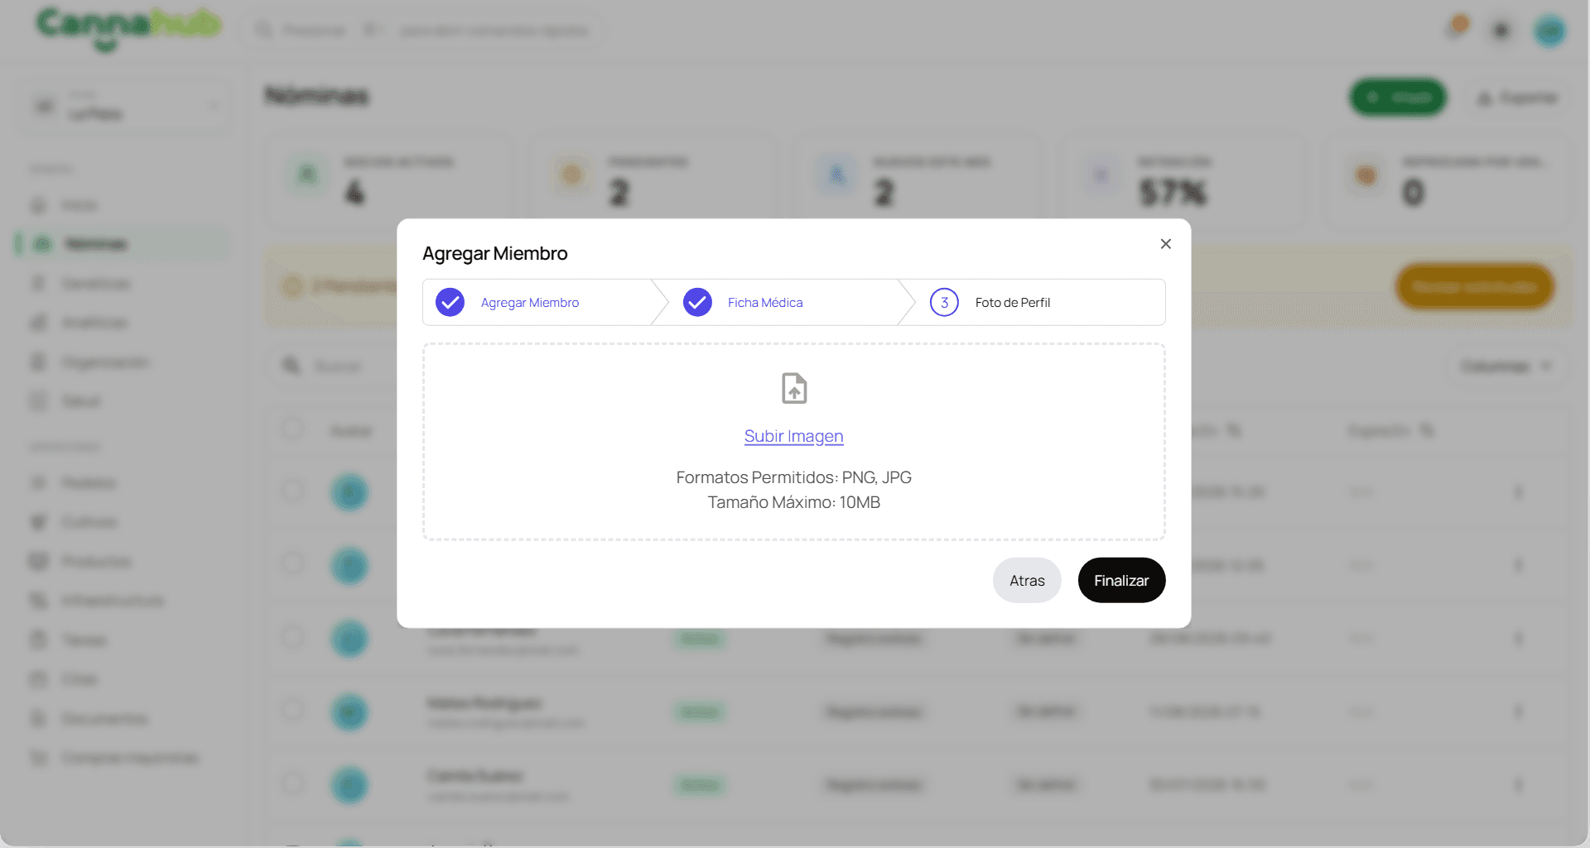Open the settings gear icon

click(x=1501, y=31)
